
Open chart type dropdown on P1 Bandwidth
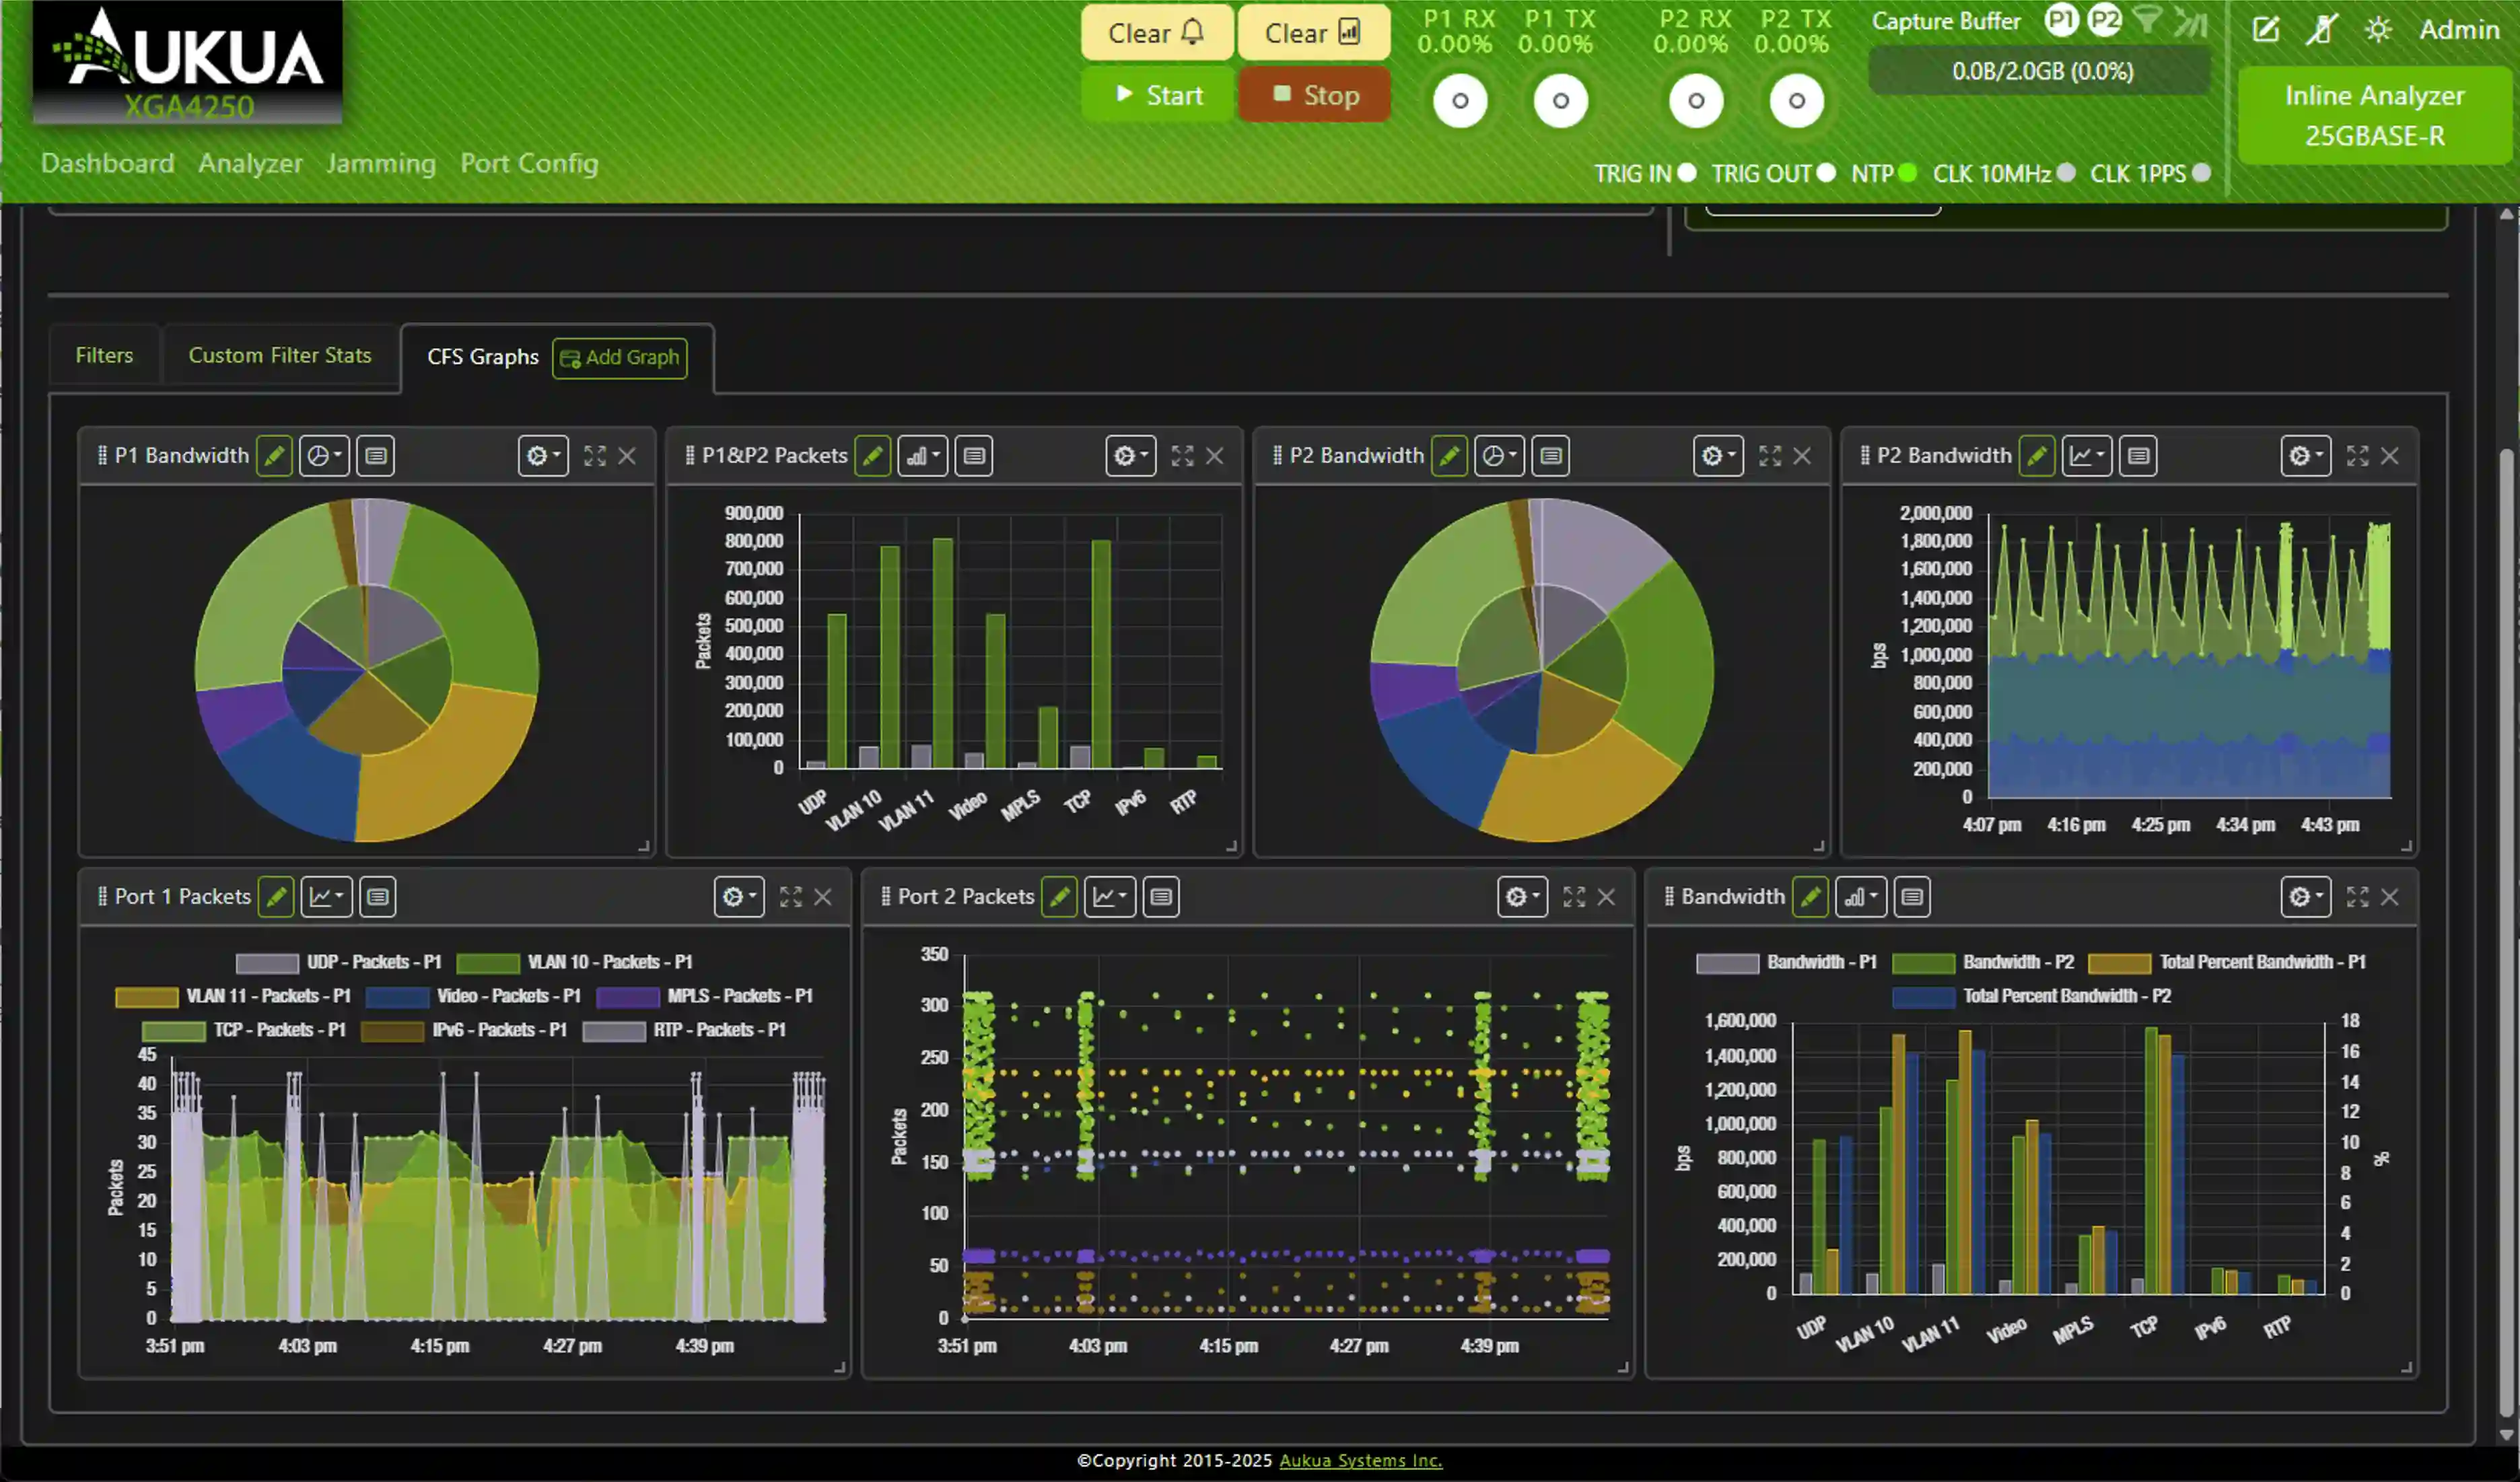324,456
